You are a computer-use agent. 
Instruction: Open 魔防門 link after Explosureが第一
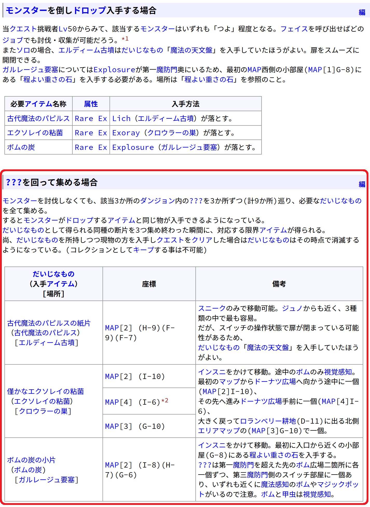pyautogui.click(x=167, y=70)
